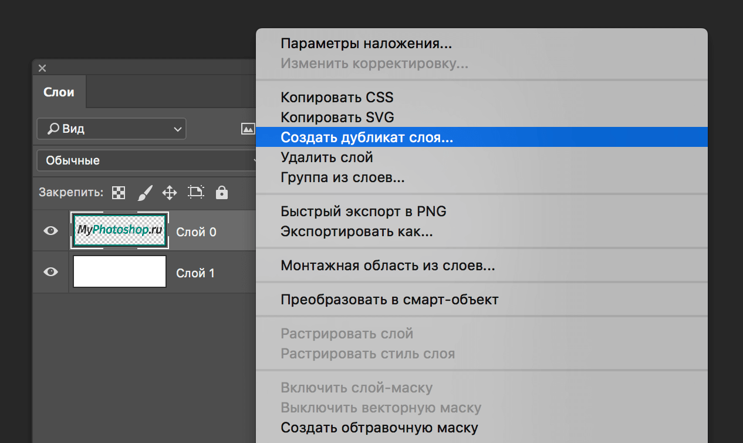
Task: Hide visibility of Слой 0
Action: tap(50, 230)
